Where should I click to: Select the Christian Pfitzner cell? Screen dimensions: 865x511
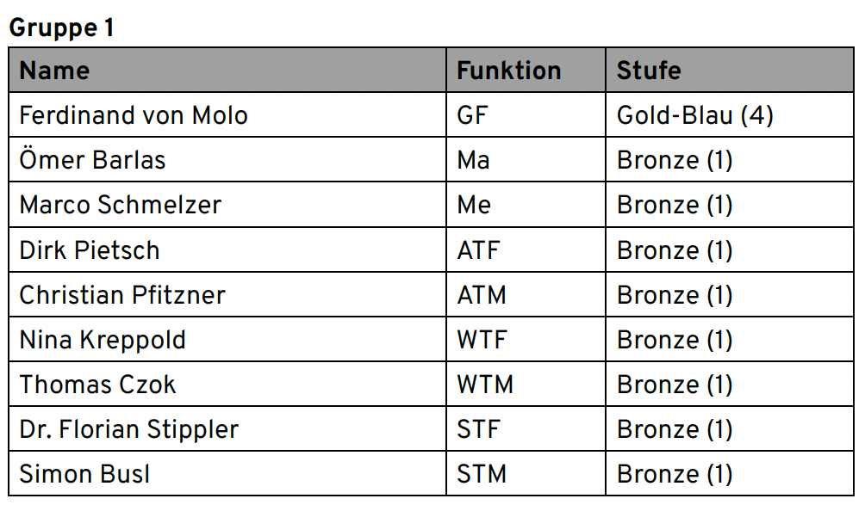point(122,295)
